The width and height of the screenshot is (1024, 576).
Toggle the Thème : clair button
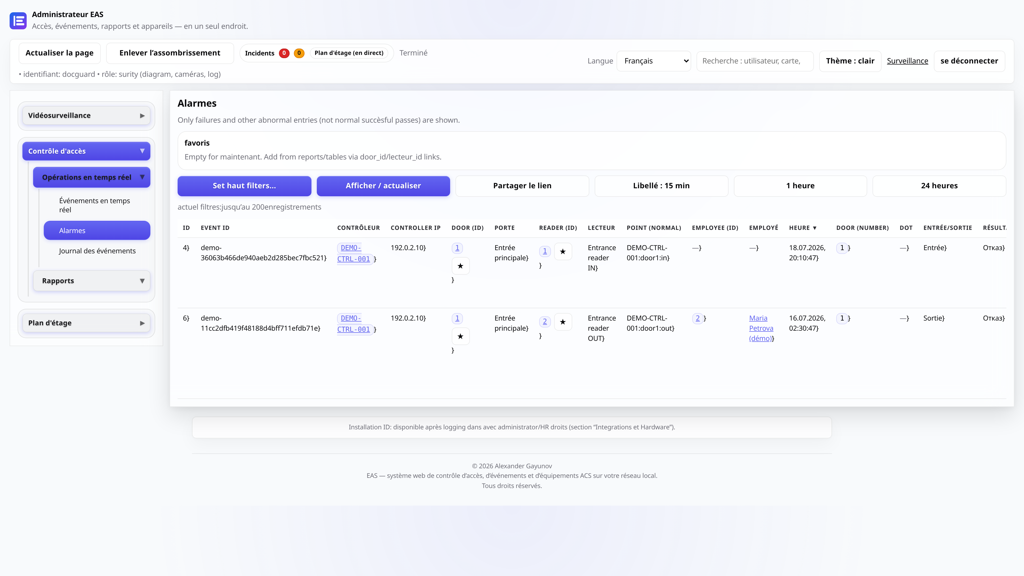pos(850,61)
